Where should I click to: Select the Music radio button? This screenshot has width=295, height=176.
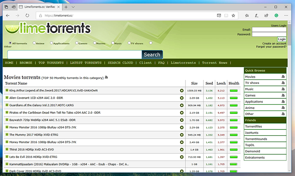tap(113, 43)
